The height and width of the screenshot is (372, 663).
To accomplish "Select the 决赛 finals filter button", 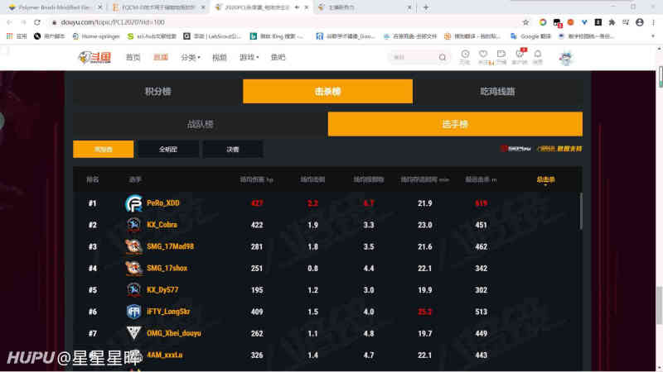I will point(233,150).
